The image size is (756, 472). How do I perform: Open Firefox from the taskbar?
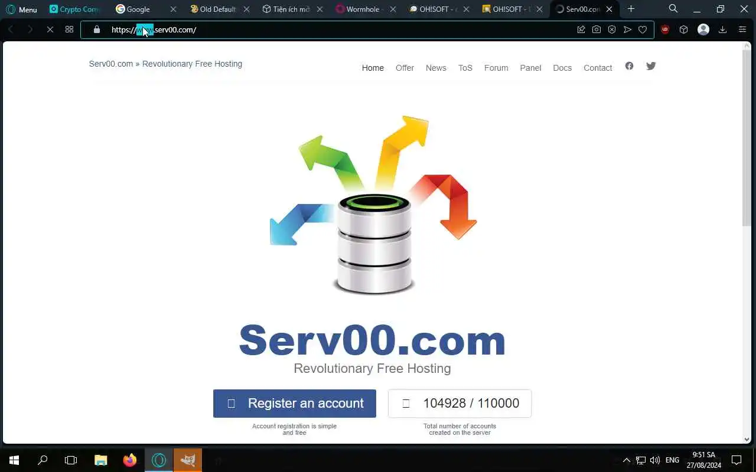pos(129,460)
